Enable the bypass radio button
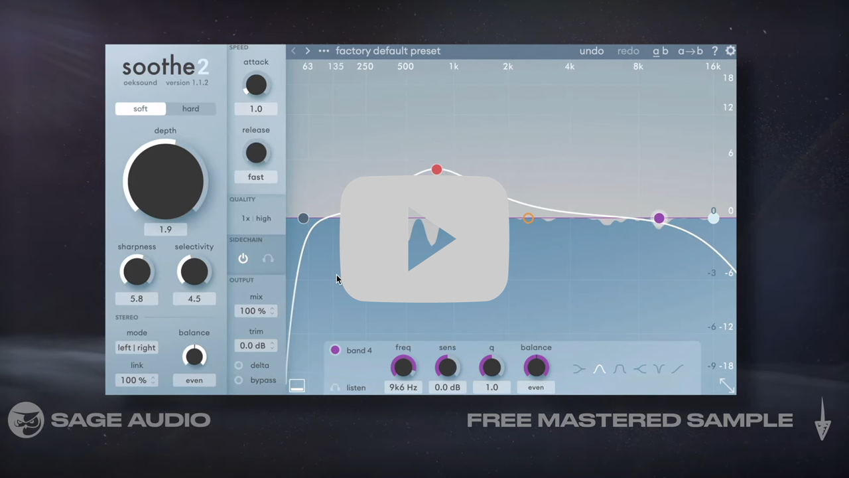 (239, 380)
